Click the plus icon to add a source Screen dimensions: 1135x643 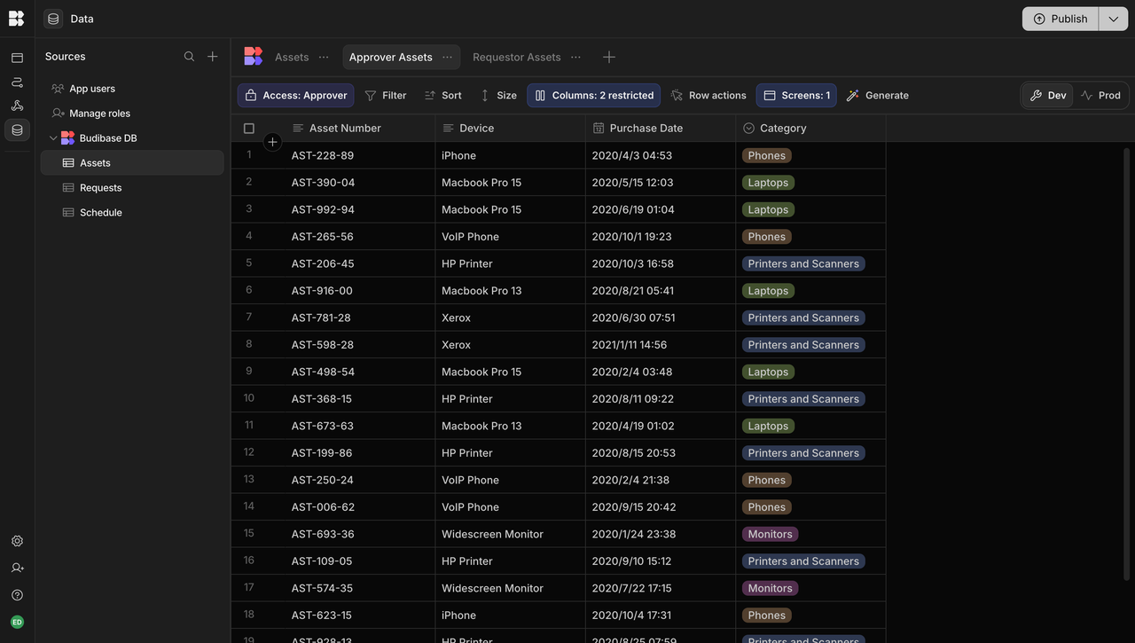[x=212, y=56]
